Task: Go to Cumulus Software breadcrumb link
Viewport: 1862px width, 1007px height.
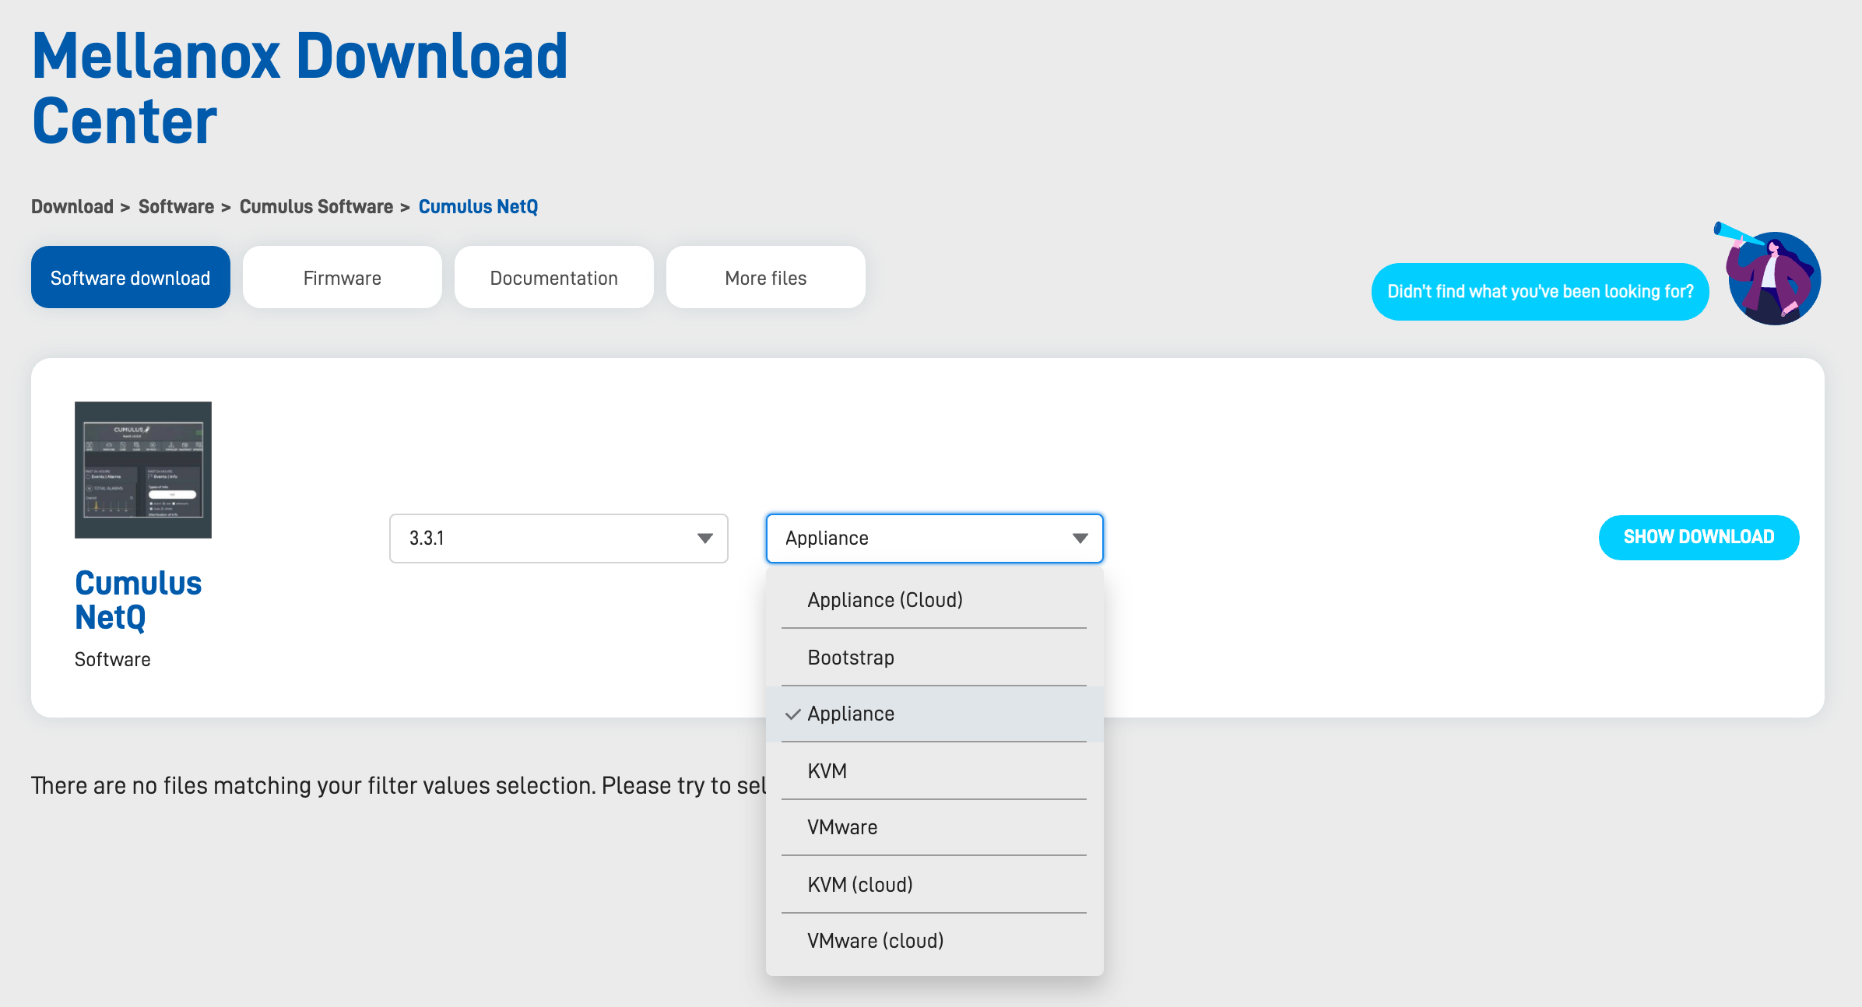Action: point(316,207)
